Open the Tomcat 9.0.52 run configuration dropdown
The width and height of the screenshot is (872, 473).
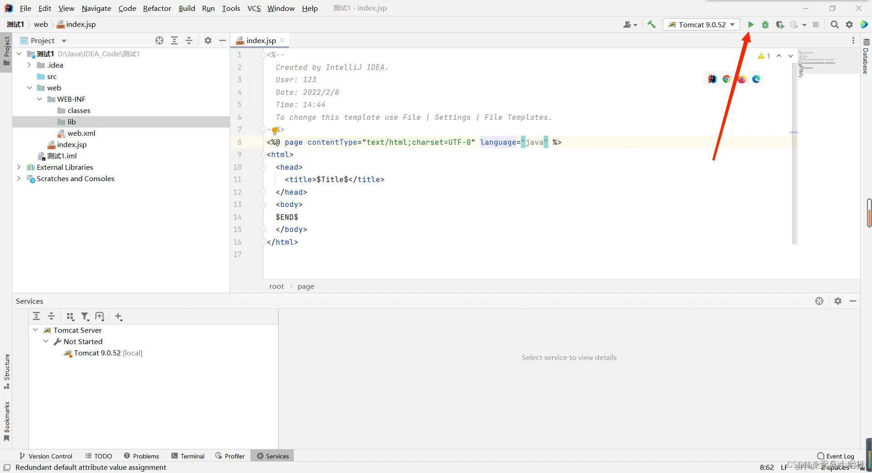(702, 25)
